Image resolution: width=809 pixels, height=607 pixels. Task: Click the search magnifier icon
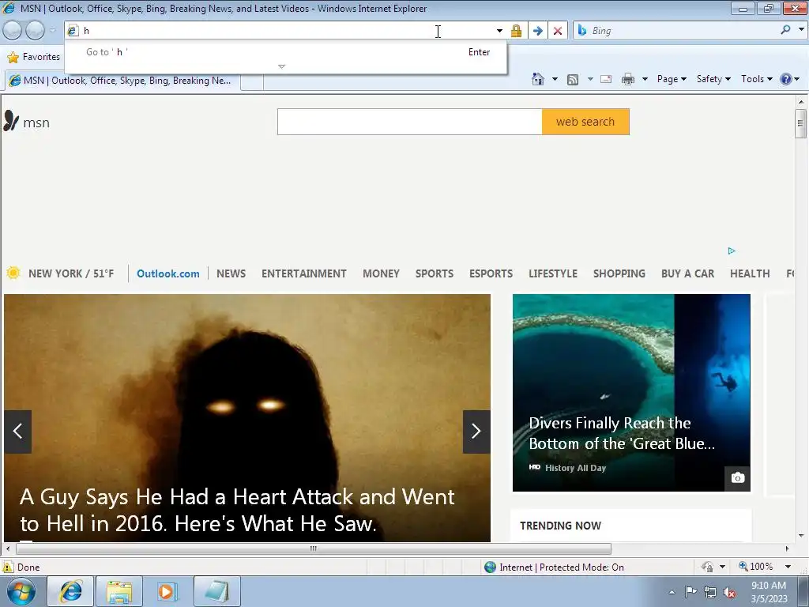pyautogui.click(x=786, y=30)
